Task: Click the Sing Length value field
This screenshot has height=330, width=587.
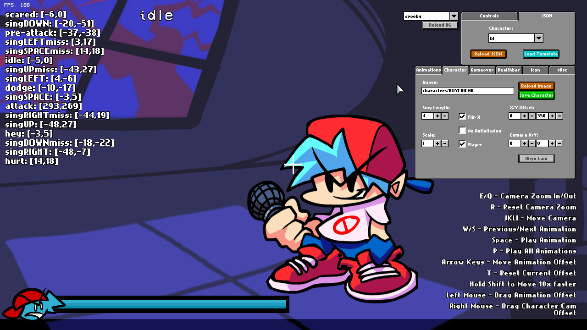Action: pyautogui.click(x=427, y=116)
